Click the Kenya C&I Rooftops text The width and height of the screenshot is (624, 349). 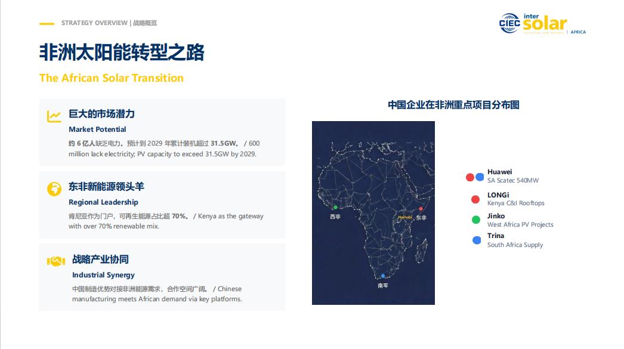coord(516,203)
